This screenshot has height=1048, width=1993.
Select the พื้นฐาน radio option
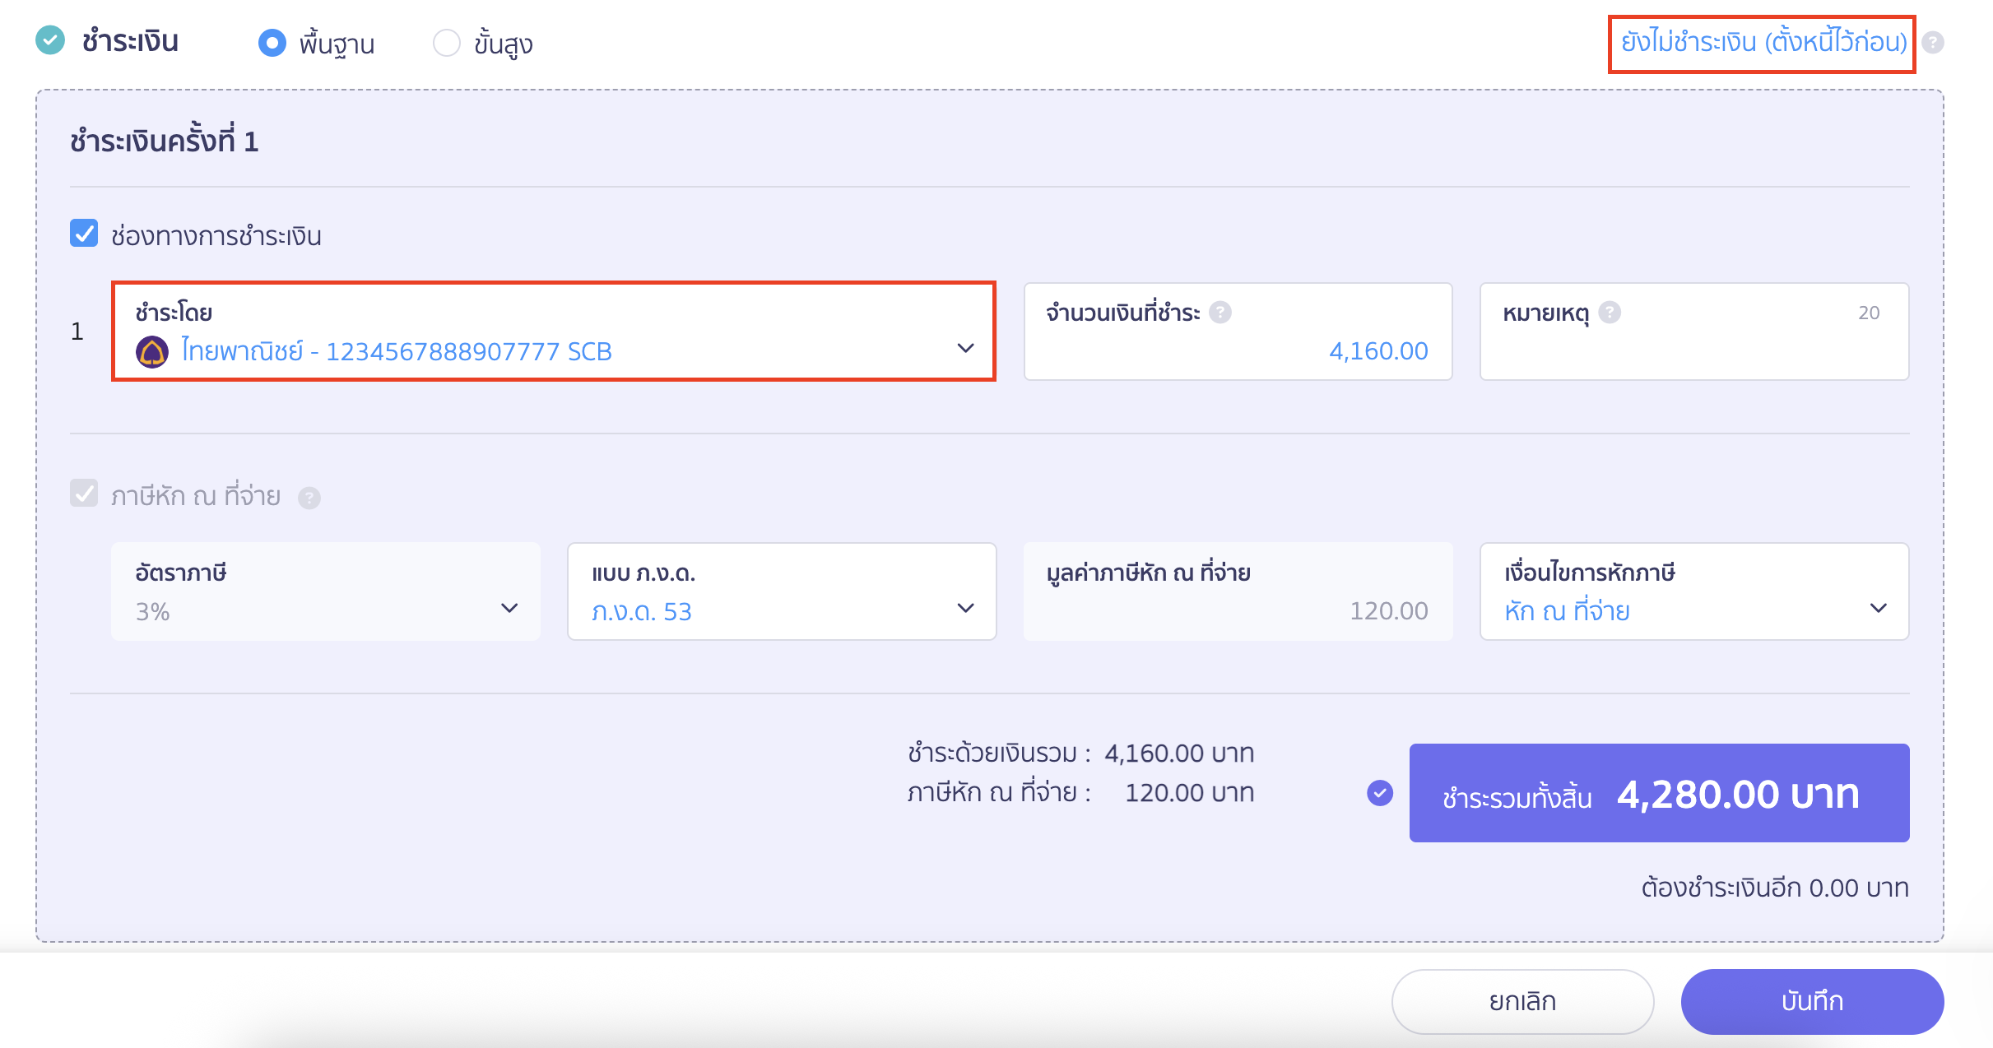272,43
